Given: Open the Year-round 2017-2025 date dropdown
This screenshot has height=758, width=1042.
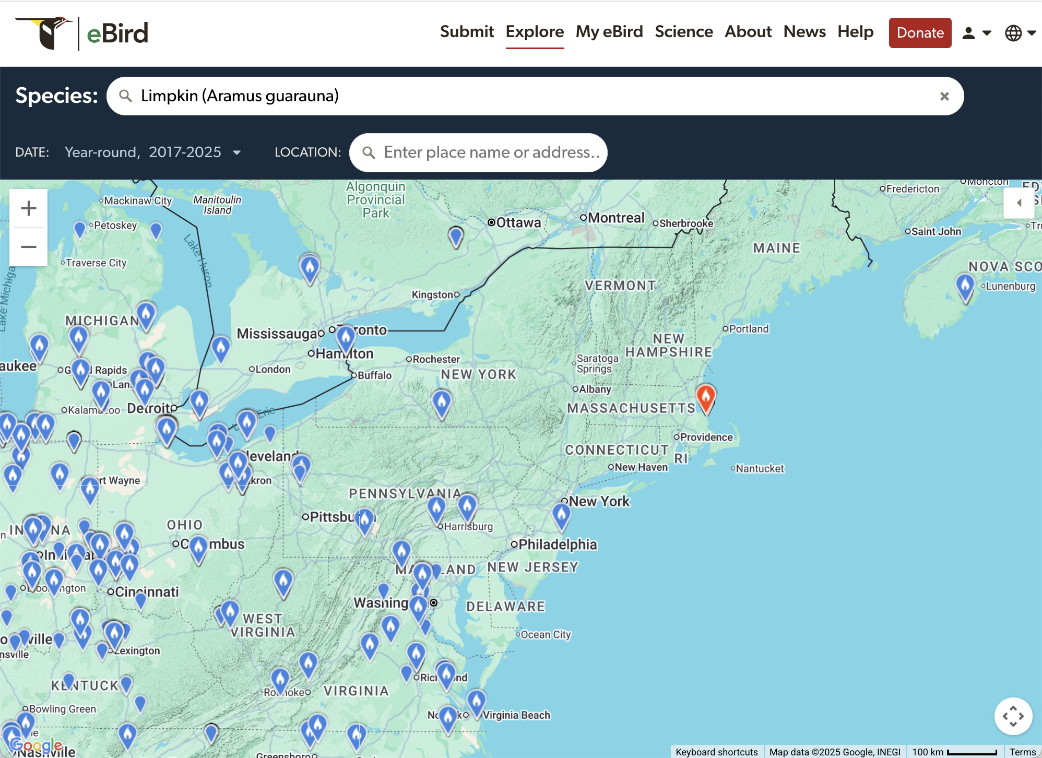Looking at the screenshot, I should 152,152.
